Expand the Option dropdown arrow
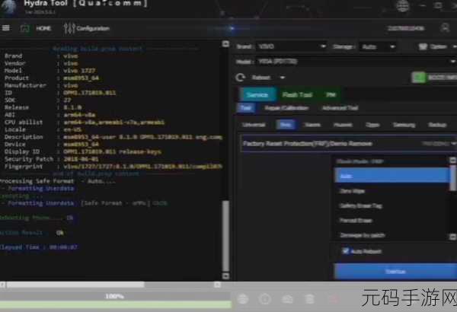The image size is (457, 312). pos(454,46)
